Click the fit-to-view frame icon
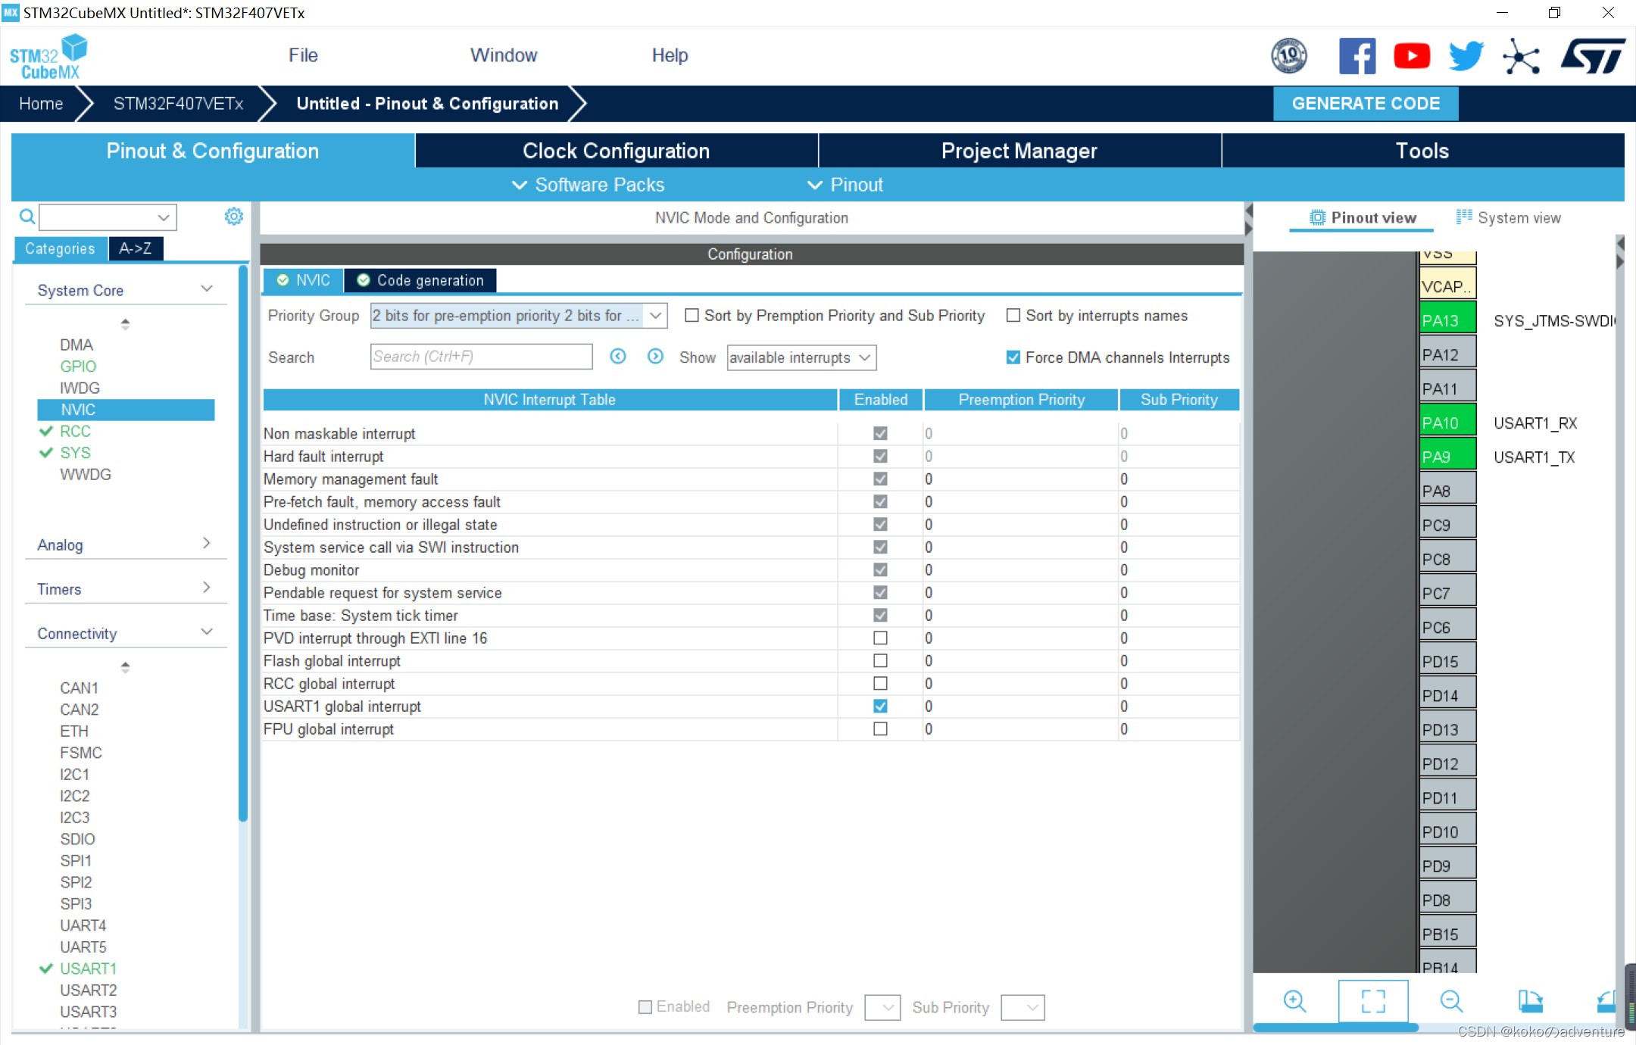This screenshot has width=1636, height=1045. point(1372,1001)
